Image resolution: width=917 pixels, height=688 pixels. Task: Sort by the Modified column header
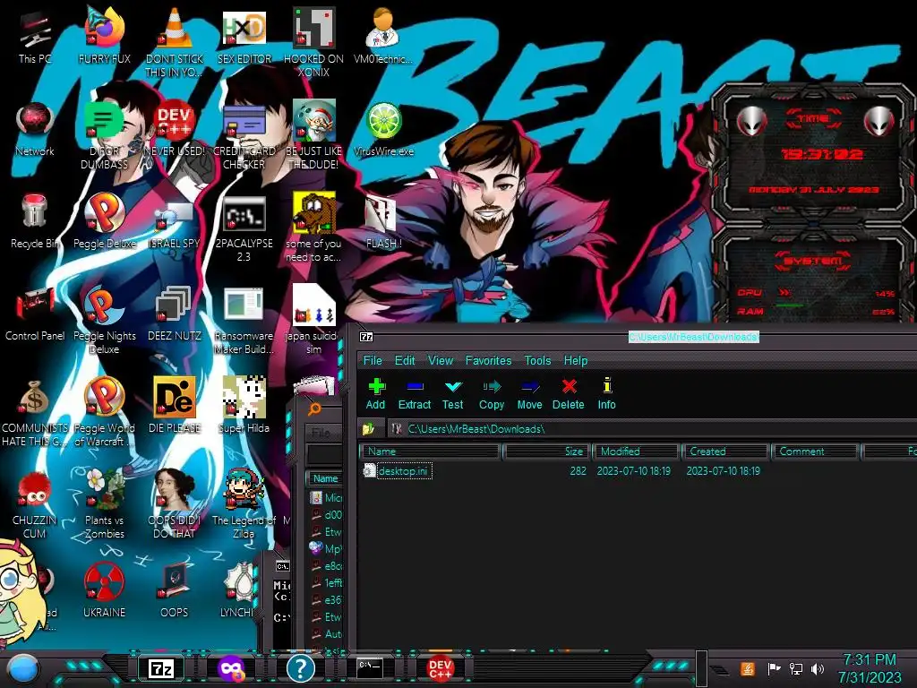click(637, 451)
